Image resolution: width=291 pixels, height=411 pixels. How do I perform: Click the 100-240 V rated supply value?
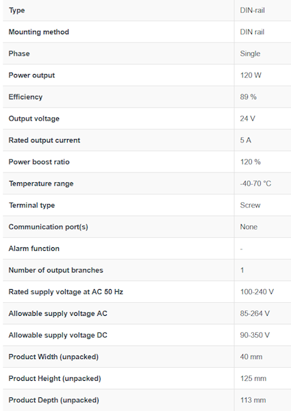click(257, 292)
